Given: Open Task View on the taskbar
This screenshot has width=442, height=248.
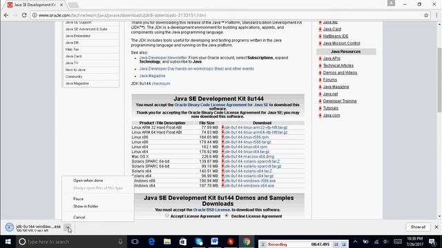Looking at the screenshot, I should point(135,242).
